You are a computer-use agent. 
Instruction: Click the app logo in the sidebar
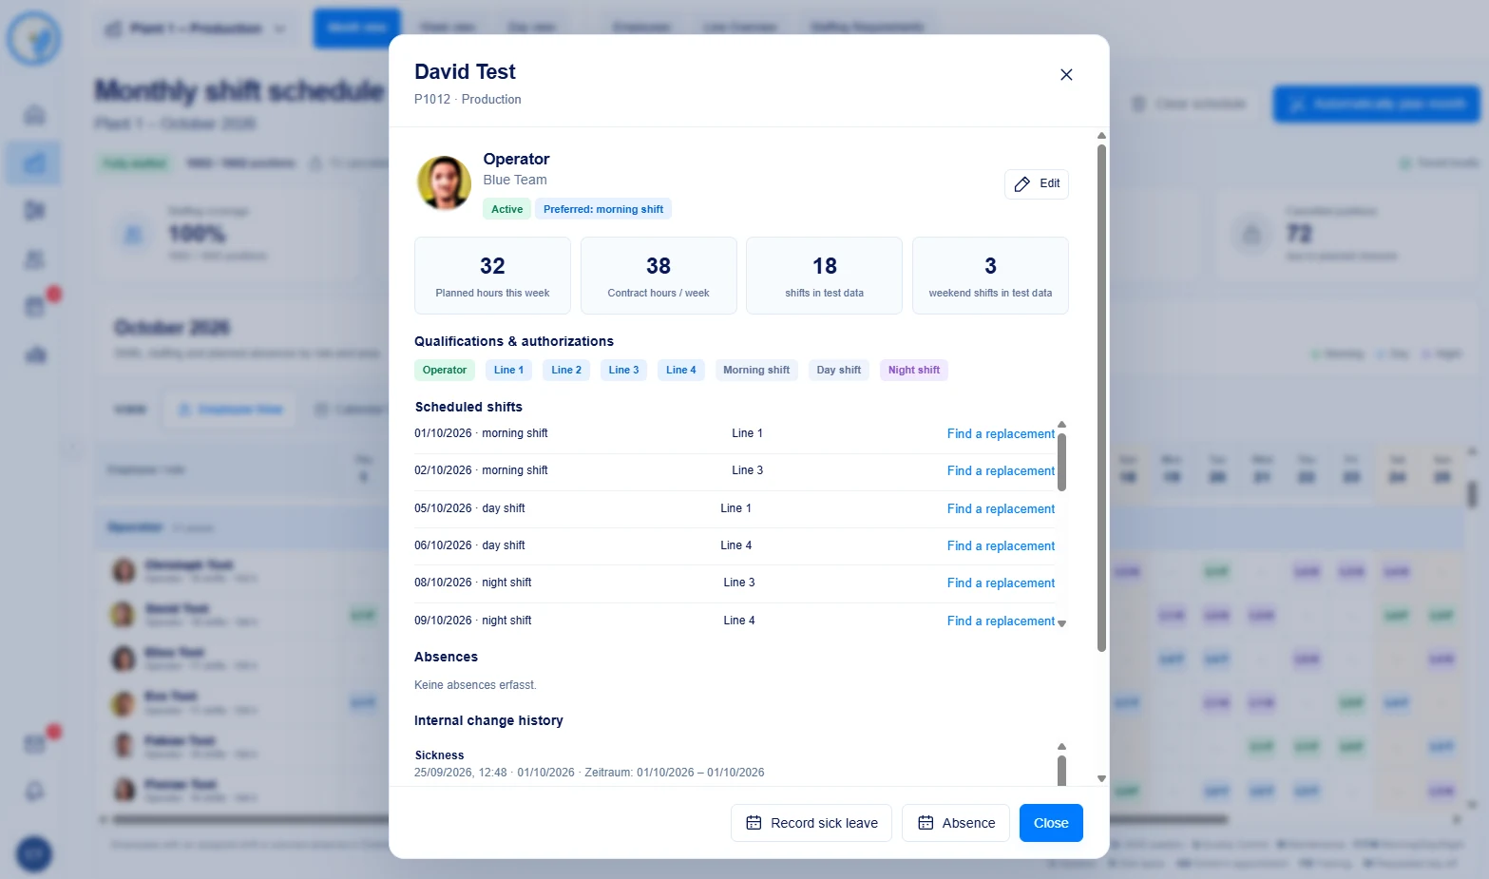34,39
